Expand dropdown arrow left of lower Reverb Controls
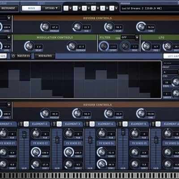Viewport: 179px width, 179px height. pyautogui.click(x=9, y=105)
